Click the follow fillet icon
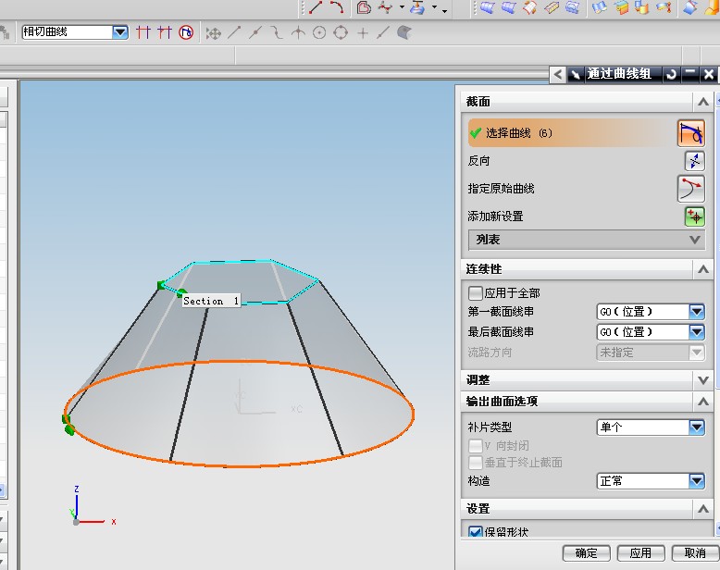Image resolution: width=720 pixels, height=570 pixels. click(x=165, y=32)
